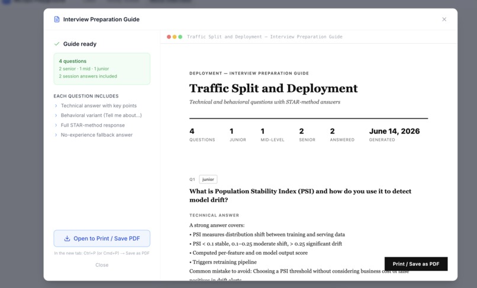477x288 pixels.
Task: Click the Population Stability Index question heading
Action: pyautogui.click(x=300, y=196)
